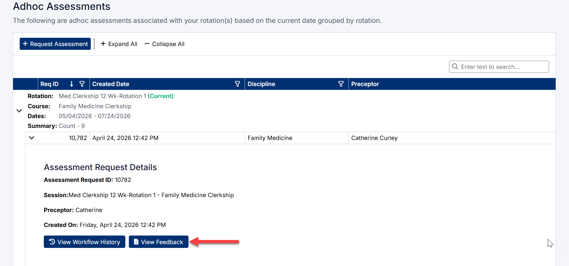
Task: Open the Created Date column filter
Action: click(x=237, y=84)
